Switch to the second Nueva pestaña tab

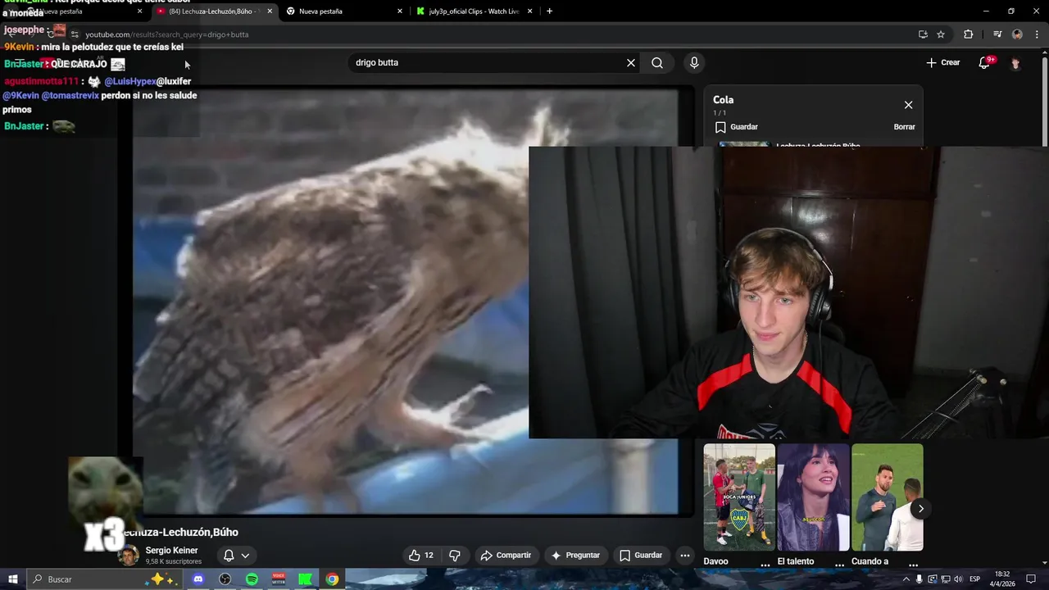click(x=344, y=11)
